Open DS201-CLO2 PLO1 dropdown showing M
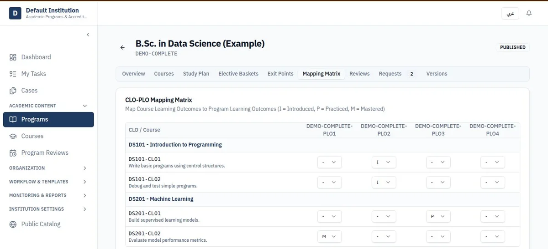This screenshot has width=548, height=249. tap(329, 236)
